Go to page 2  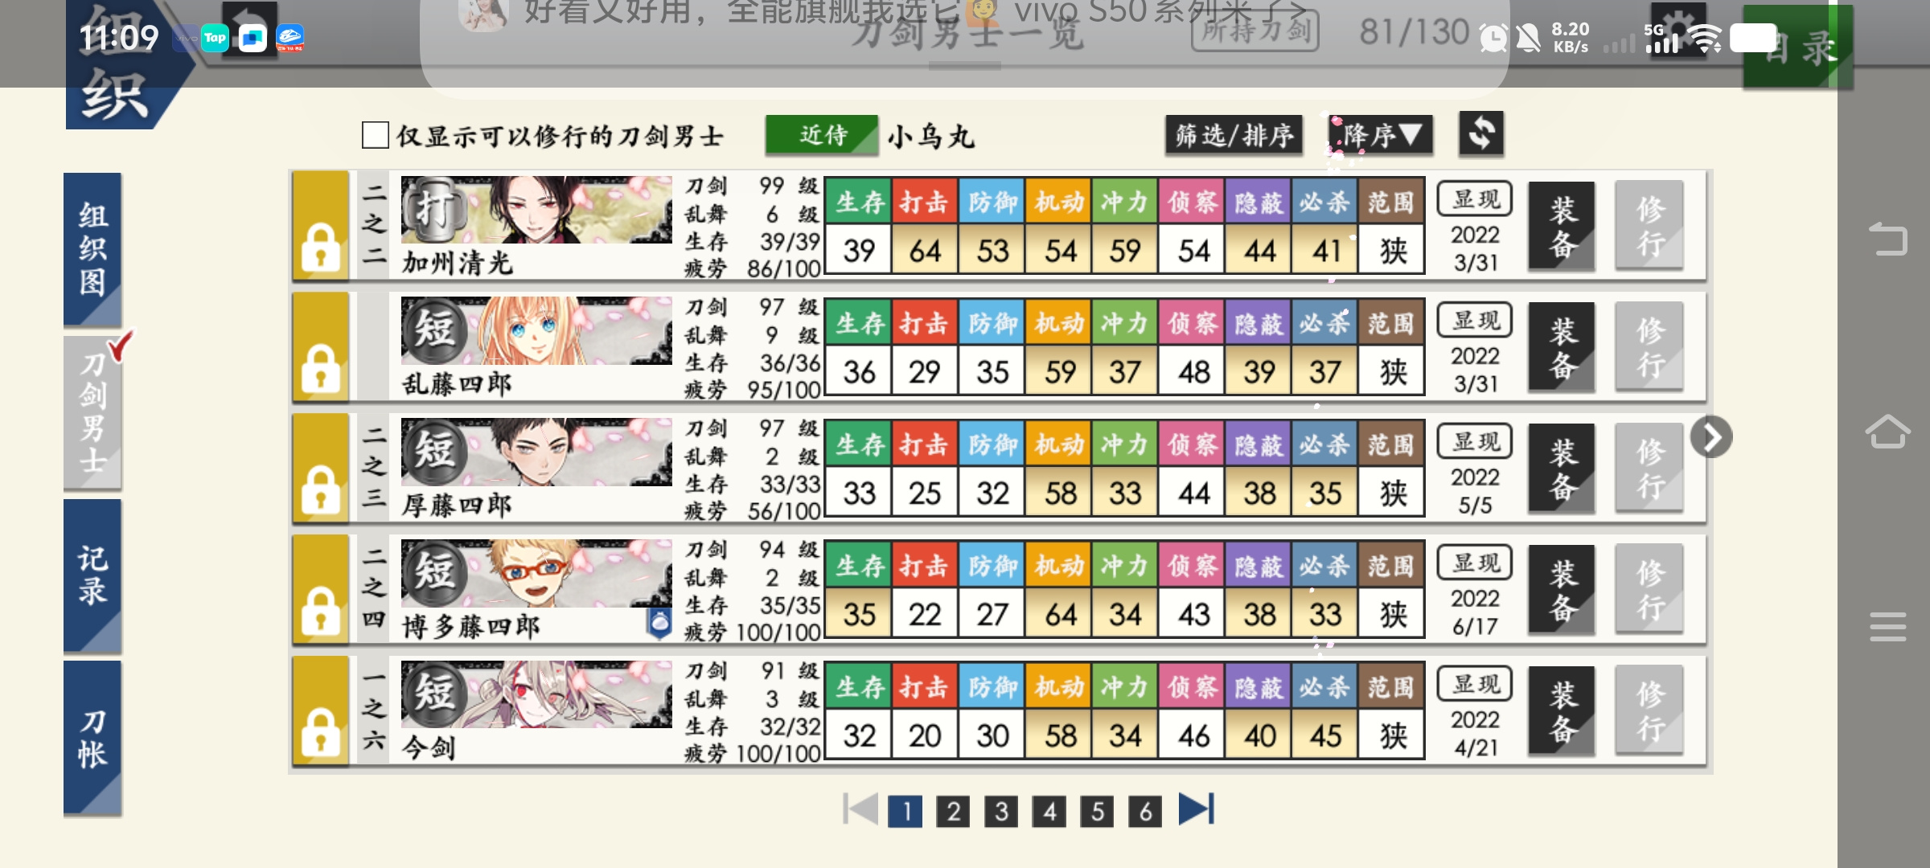point(954,811)
